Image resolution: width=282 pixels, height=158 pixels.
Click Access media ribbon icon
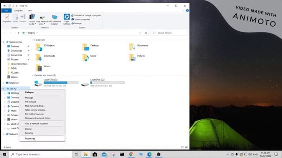pyautogui.click(x=32, y=19)
